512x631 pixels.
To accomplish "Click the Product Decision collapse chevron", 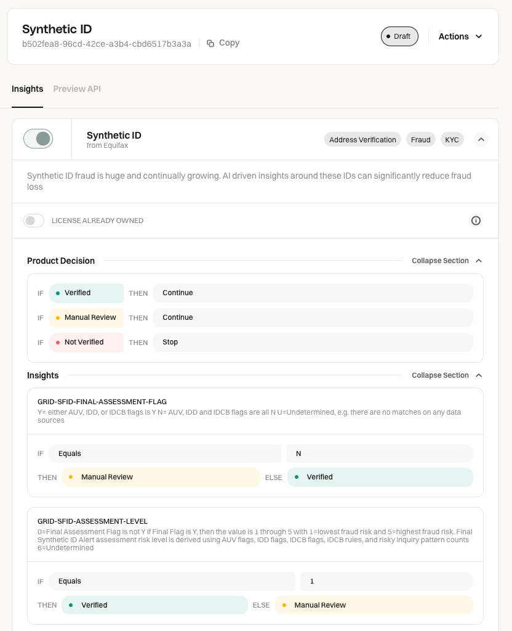I will pos(479,261).
